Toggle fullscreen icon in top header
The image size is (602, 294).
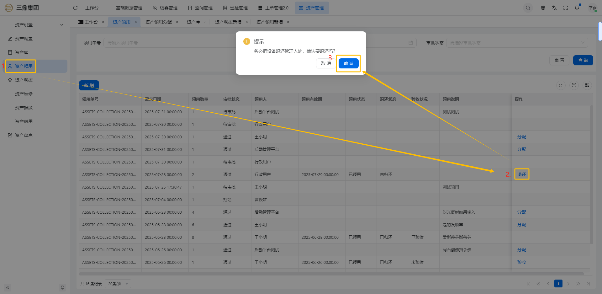click(x=566, y=8)
